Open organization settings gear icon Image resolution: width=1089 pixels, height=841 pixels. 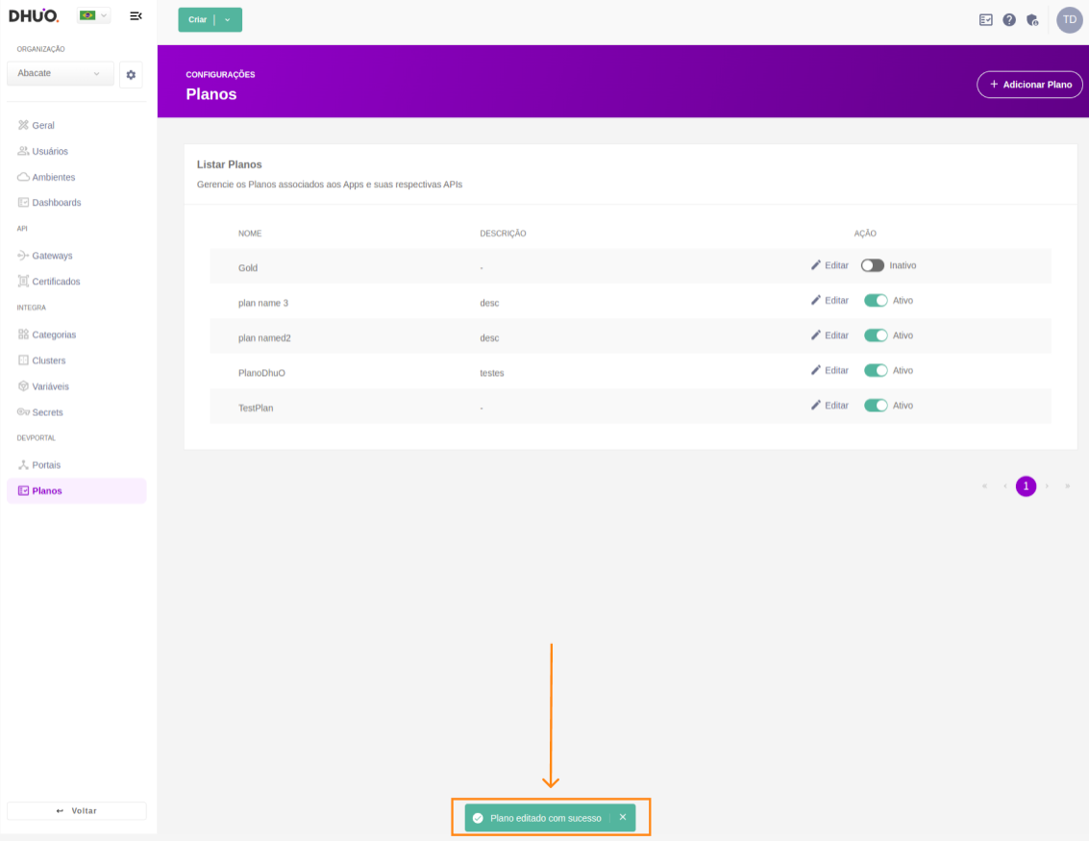(131, 75)
